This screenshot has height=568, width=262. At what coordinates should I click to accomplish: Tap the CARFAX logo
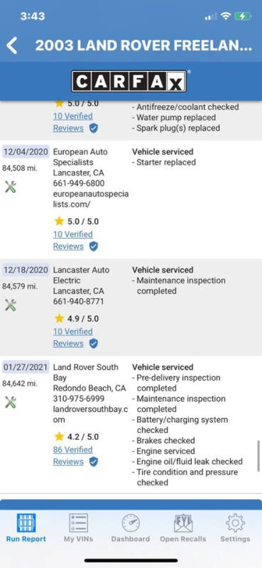pos(129,81)
